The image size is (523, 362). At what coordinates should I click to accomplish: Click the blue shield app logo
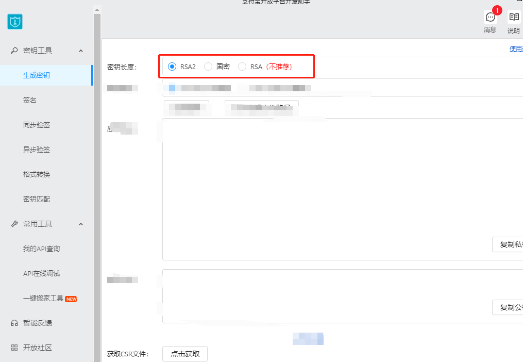(15, 22)
